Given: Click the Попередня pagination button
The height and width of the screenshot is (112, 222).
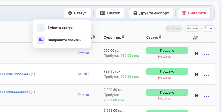Looking at the screenshot, I should (174, 29).
